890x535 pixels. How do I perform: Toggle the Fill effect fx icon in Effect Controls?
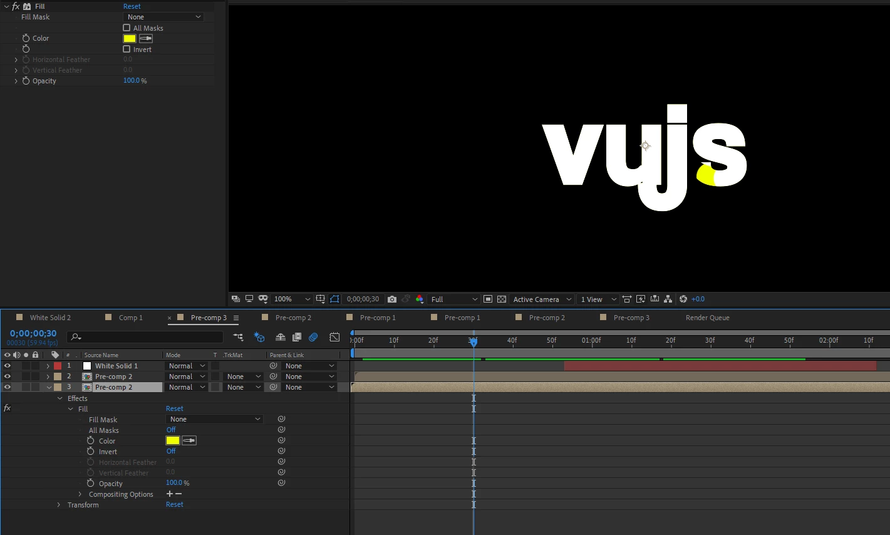[x=16, y=6]
